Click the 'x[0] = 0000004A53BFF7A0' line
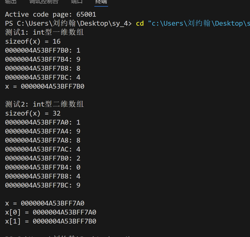This screenshot has height=237, width=250. [x=51, y=212]
